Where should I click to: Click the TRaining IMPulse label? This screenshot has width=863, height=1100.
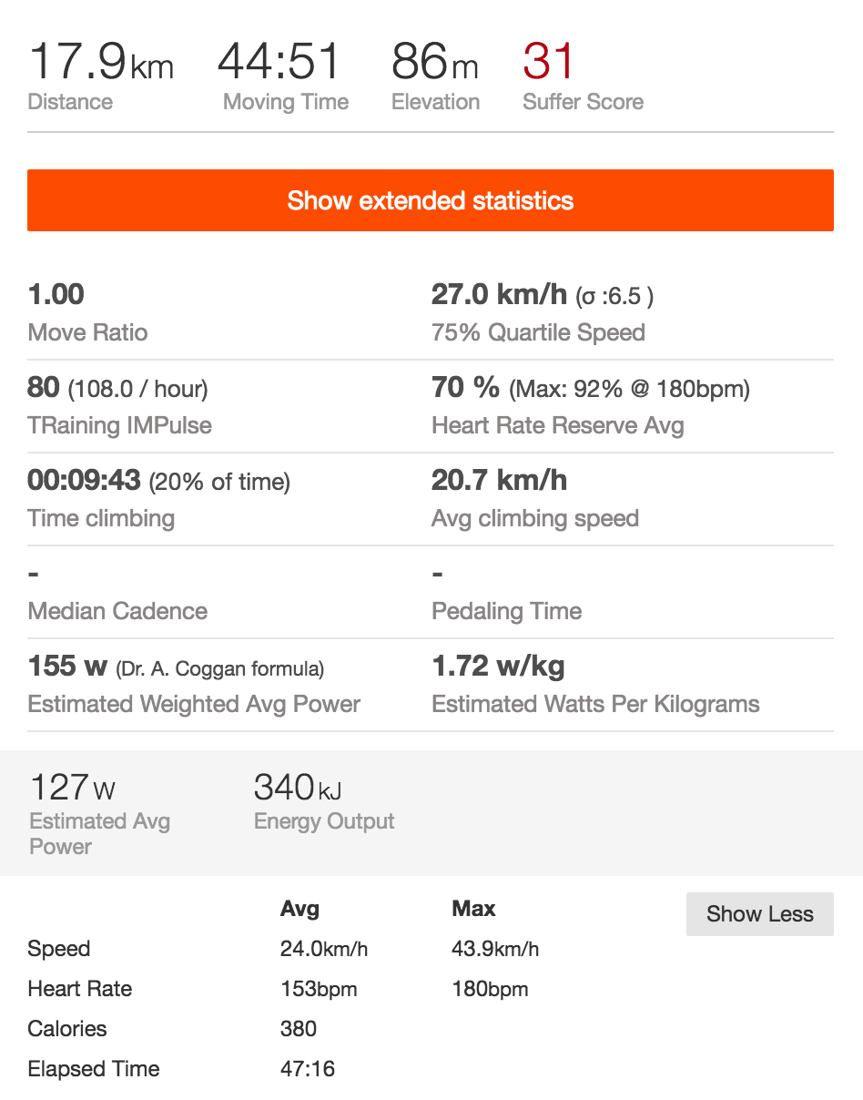tap(119, 425)
